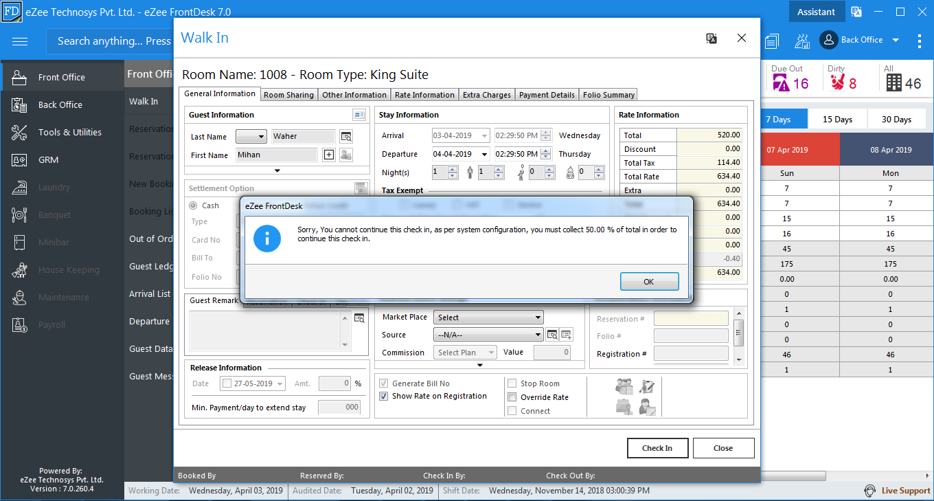
Task: Click the Guest Remark text area
Action: coord(270,331)
